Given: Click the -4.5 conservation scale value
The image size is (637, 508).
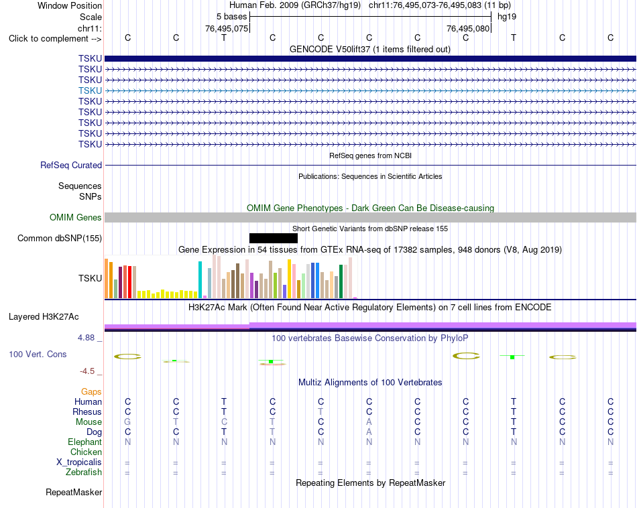Looking at the screenshot, I should tap(87, 371).
